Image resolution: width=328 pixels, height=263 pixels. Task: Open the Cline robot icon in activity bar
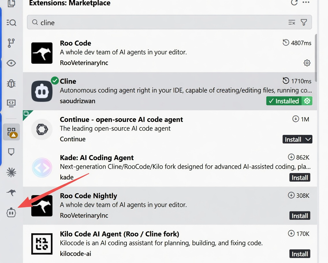point(11,213)
